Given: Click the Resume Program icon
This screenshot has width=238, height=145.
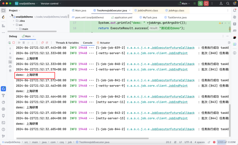Looking at the screenshot, I should [19, 43].
